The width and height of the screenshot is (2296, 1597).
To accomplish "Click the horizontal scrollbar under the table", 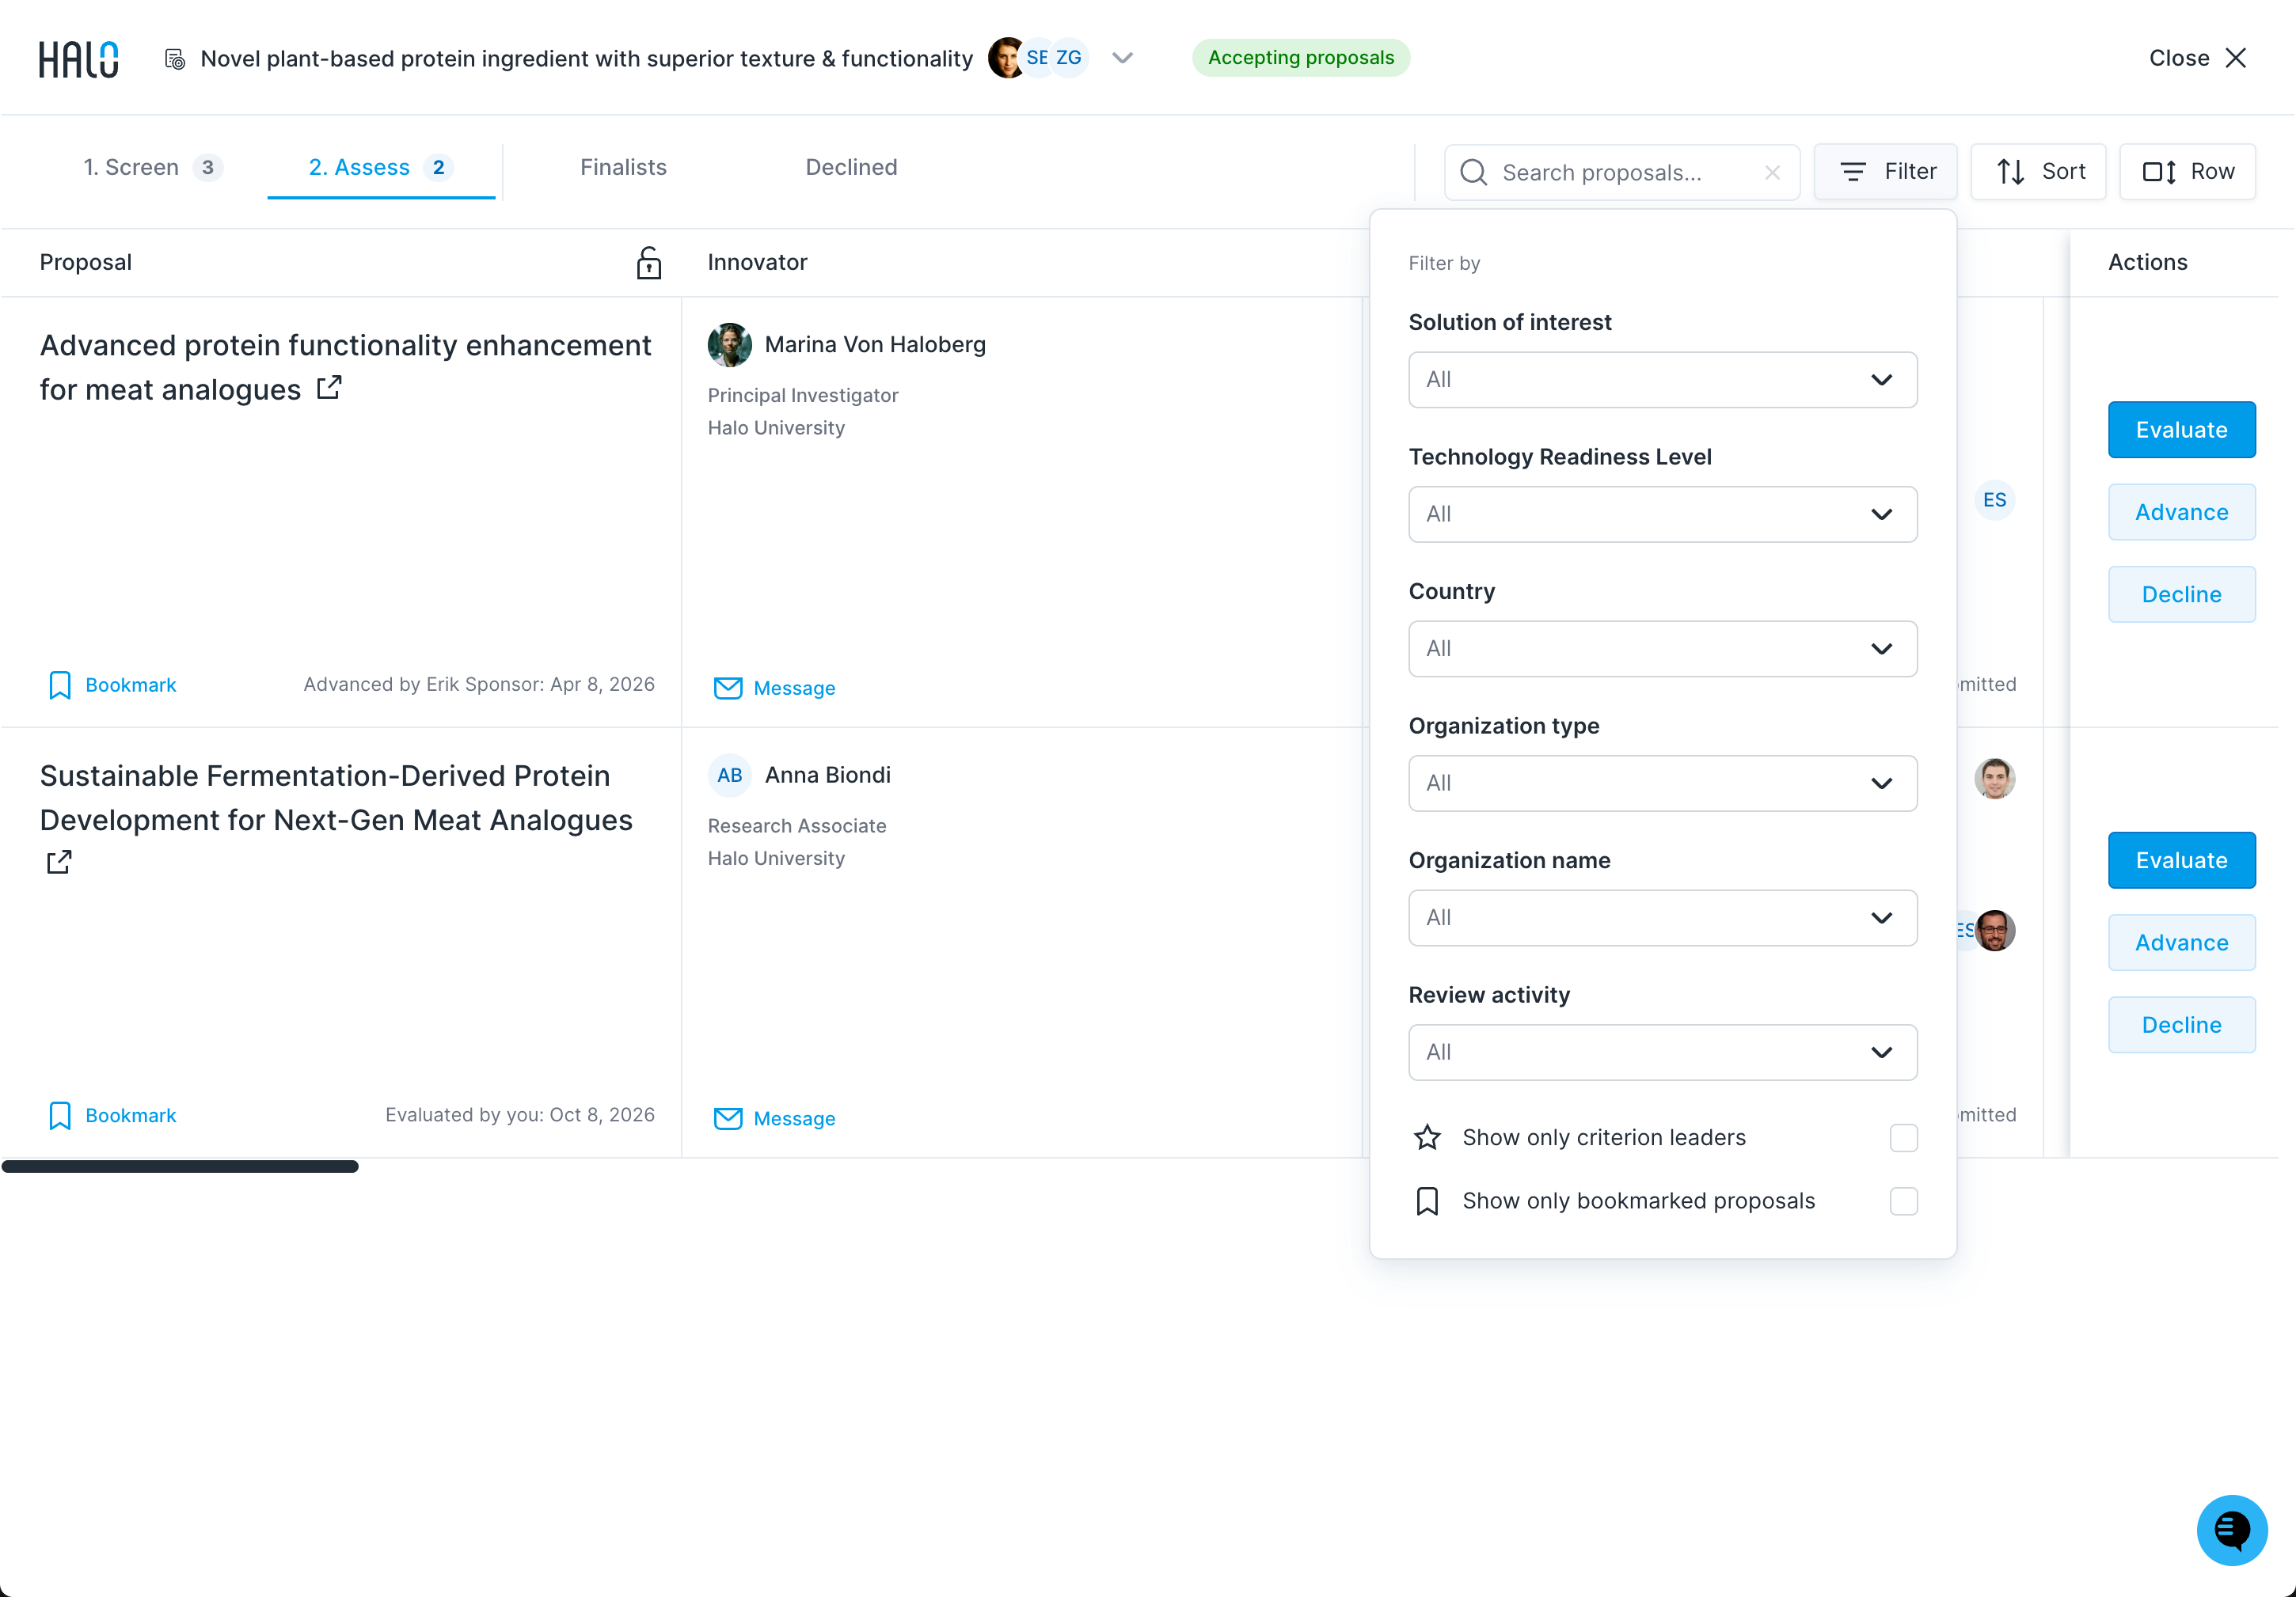I will (x=180, y=1167).
